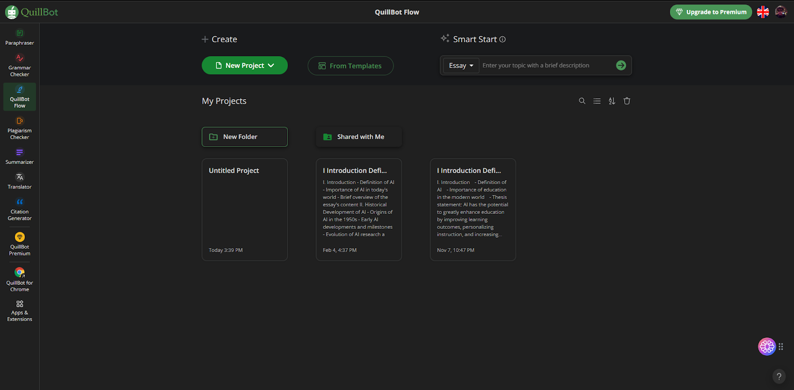The width and height of the screenshot is (794, 390).
Task: Click the drag handle beside assistant icon
Action: [x=781, y=346]
